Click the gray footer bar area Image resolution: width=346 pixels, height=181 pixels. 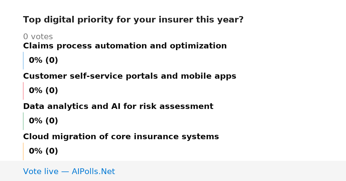173,171
